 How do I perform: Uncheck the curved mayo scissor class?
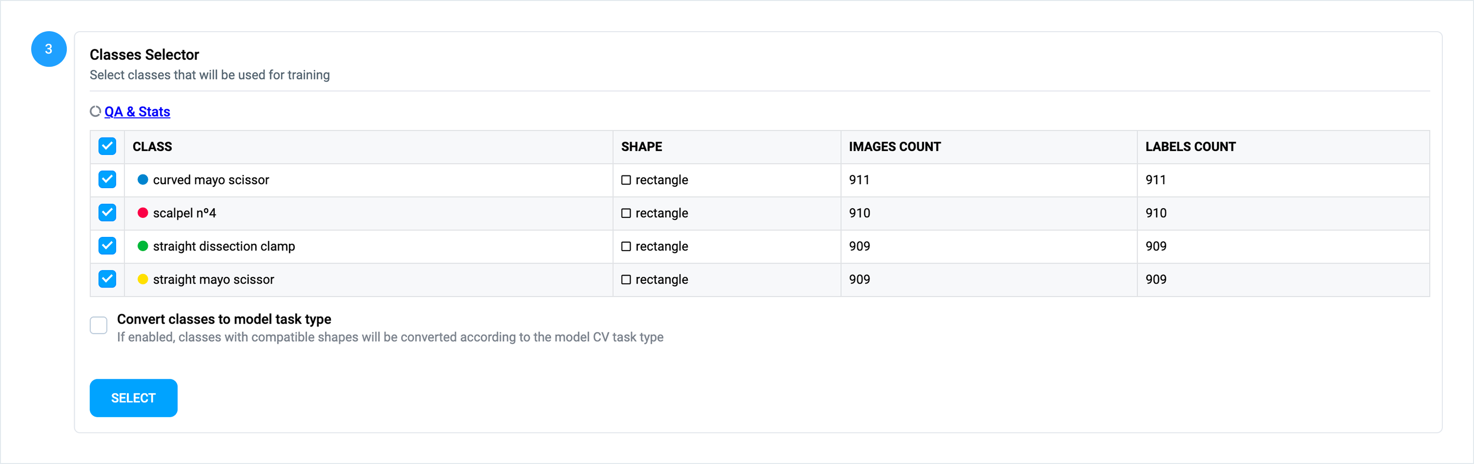tap(107, 180)
